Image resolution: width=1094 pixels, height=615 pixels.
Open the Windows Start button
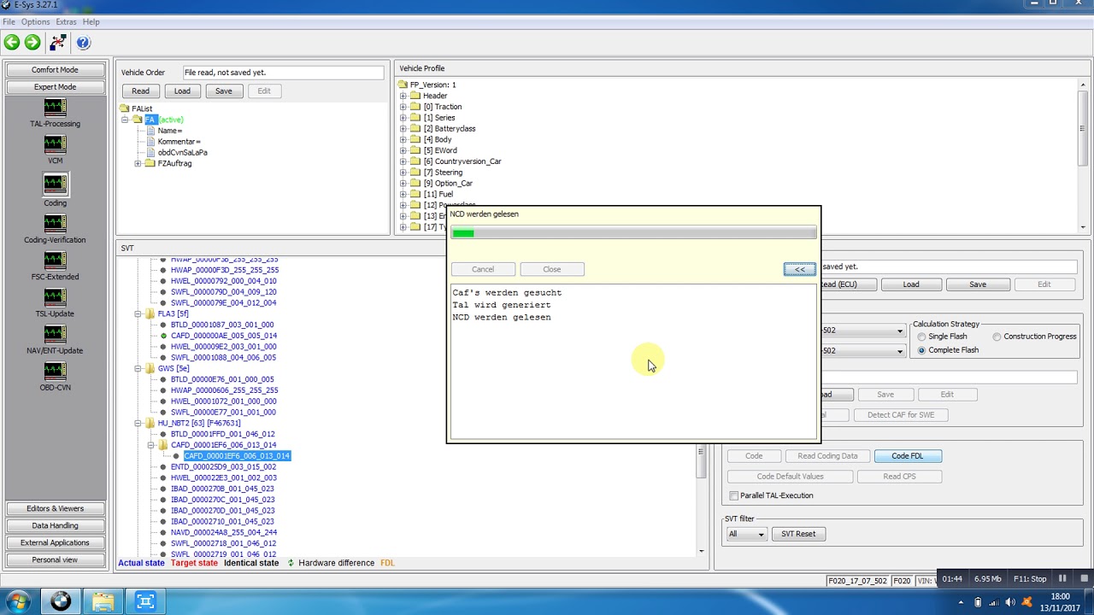coord(18,601)
